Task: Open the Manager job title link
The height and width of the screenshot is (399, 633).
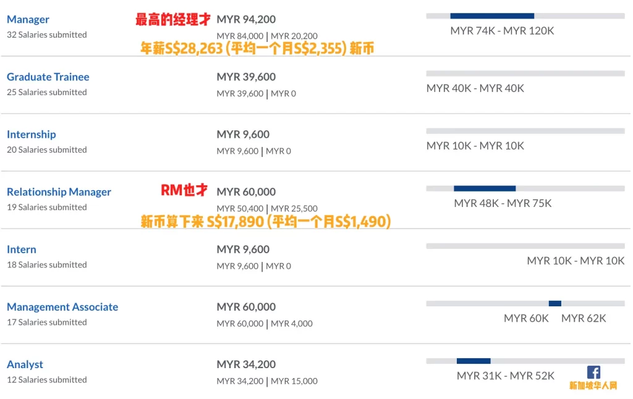Action: pyautogui.click(x=28, y=19)
